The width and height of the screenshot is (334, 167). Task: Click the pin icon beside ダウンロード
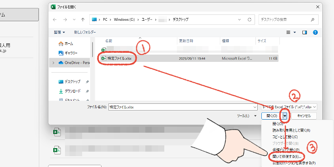tap(87, 91)
